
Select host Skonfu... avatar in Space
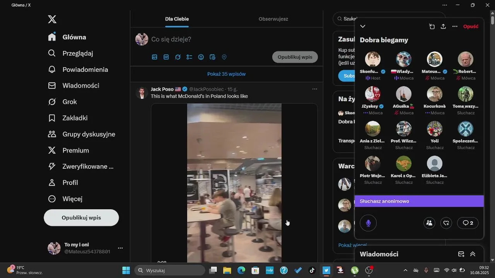pyautogui.click(x=373, y=59)
